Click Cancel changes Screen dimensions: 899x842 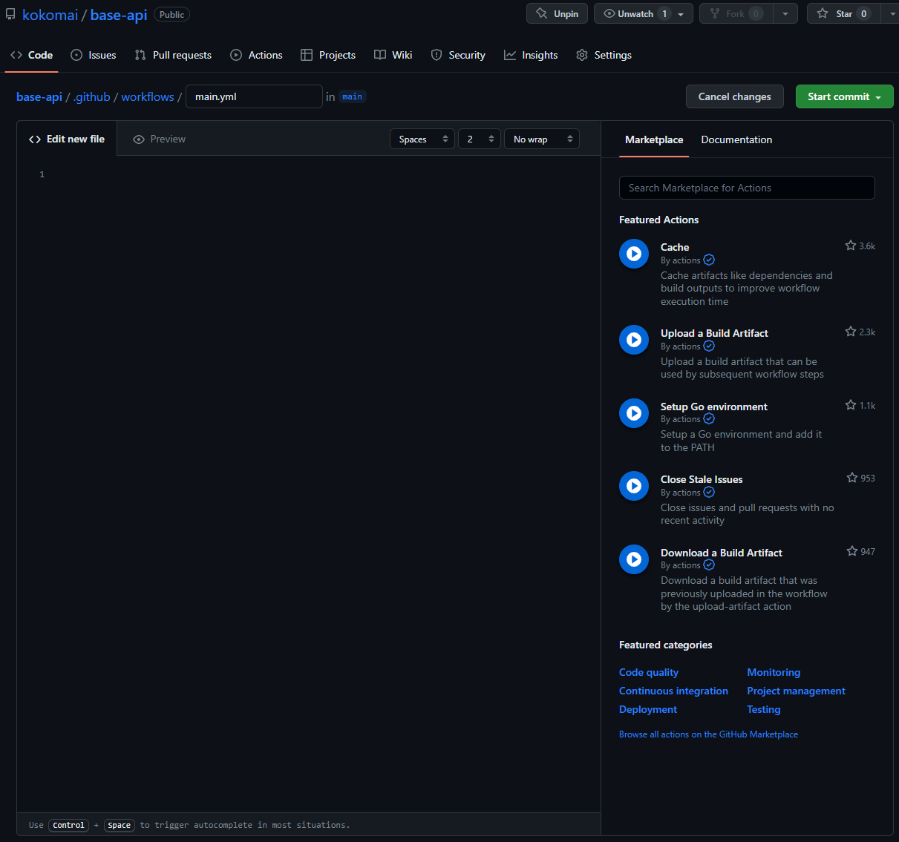pos(735,96)
